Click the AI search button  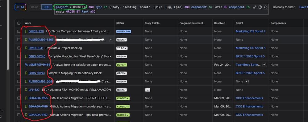[20, 7]
